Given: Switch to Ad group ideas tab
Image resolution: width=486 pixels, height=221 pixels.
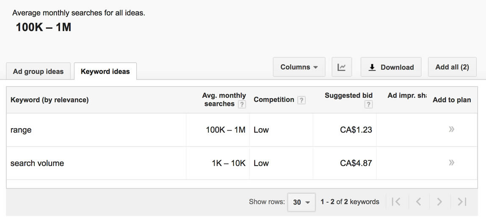Looking at the screenshot, I should [38, 72].
